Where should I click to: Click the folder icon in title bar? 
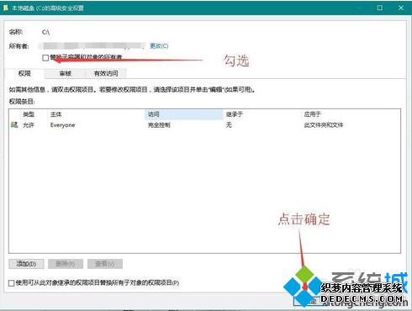6,8
